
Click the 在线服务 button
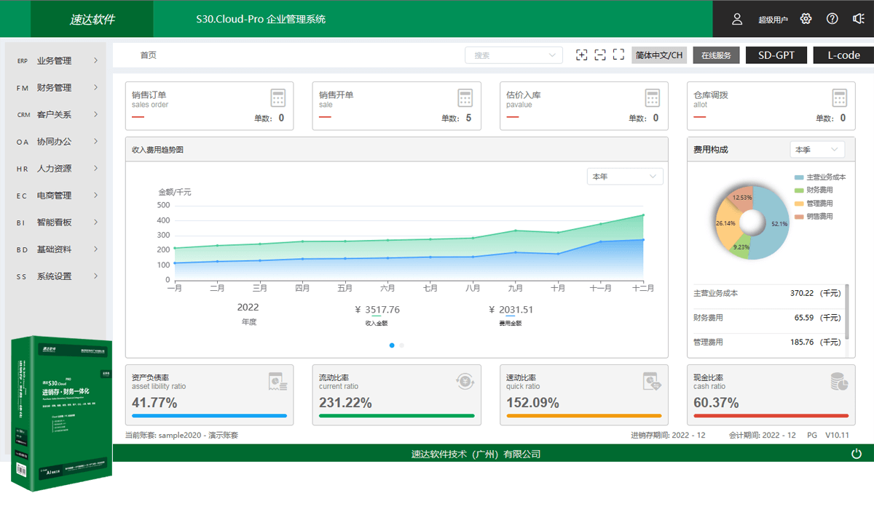pos(716,55)
